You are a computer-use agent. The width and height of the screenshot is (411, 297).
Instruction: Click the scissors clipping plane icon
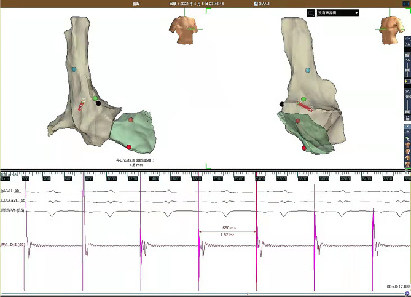pyautogui.click(x=407, y=91)
